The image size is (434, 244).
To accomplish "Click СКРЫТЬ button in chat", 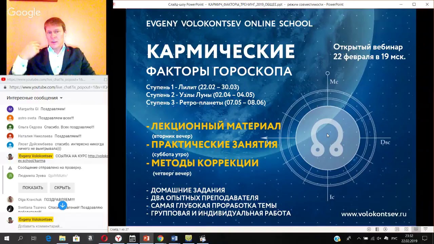I will (x=62, y=188).
